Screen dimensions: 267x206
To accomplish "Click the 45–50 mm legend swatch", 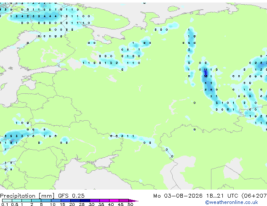I will coord(124,201).
